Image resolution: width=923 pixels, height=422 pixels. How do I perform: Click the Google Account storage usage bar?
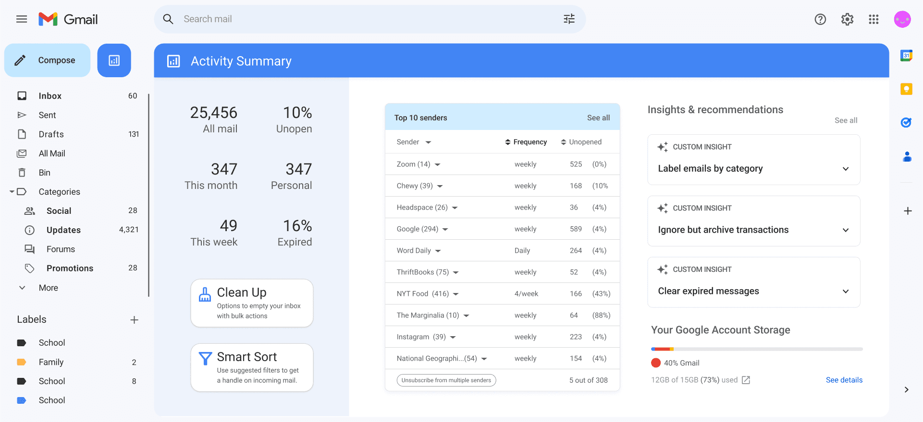pyautogui.click(x=757, y=349)
